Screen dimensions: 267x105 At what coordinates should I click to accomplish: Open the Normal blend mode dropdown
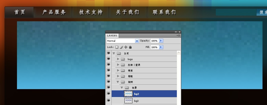coord(123,41)
